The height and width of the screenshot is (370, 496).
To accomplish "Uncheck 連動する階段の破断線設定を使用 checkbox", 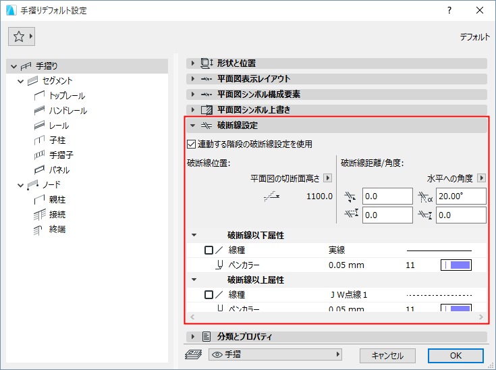I will (x=191, y=144).
